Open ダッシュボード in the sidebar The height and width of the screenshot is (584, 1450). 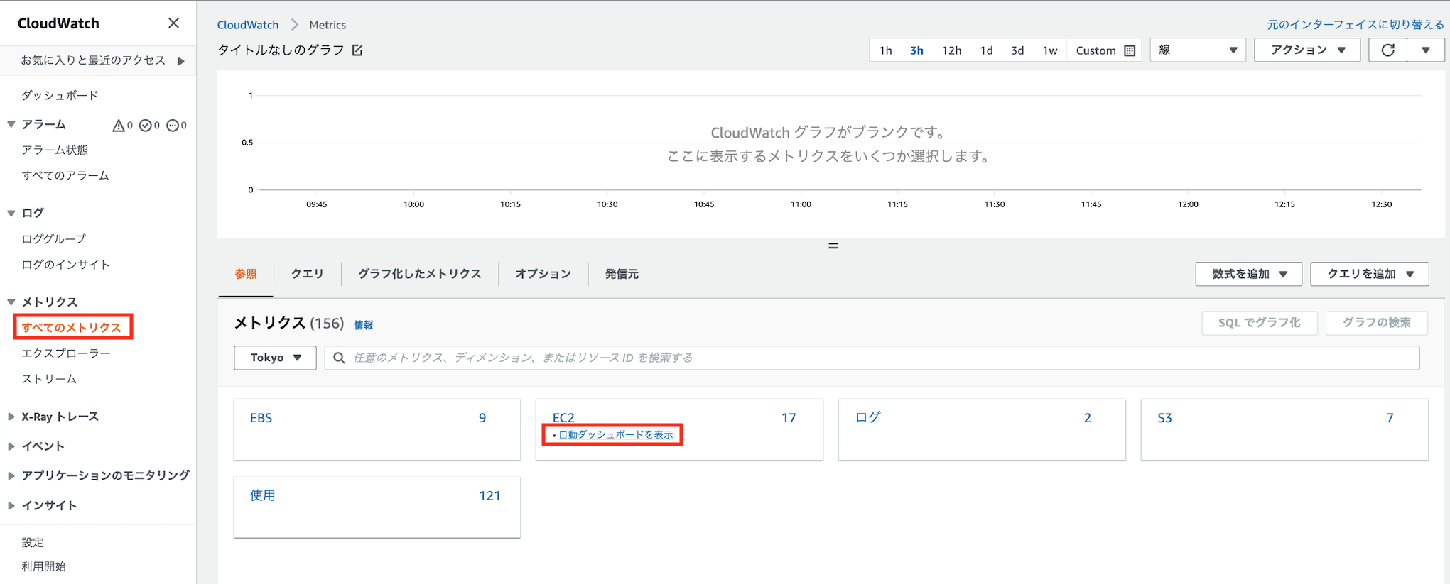(x=60, y=95)
